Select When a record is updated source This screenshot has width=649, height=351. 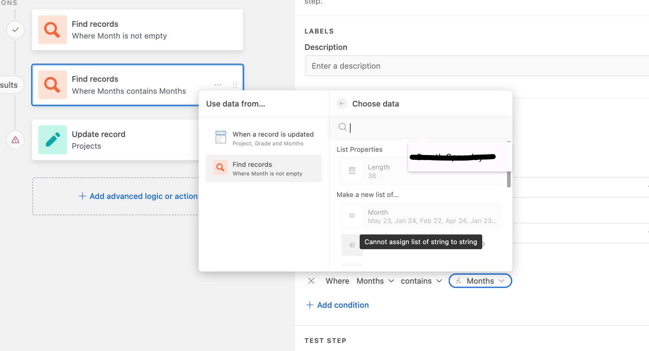pyautogui.click(x=264, y=138)
